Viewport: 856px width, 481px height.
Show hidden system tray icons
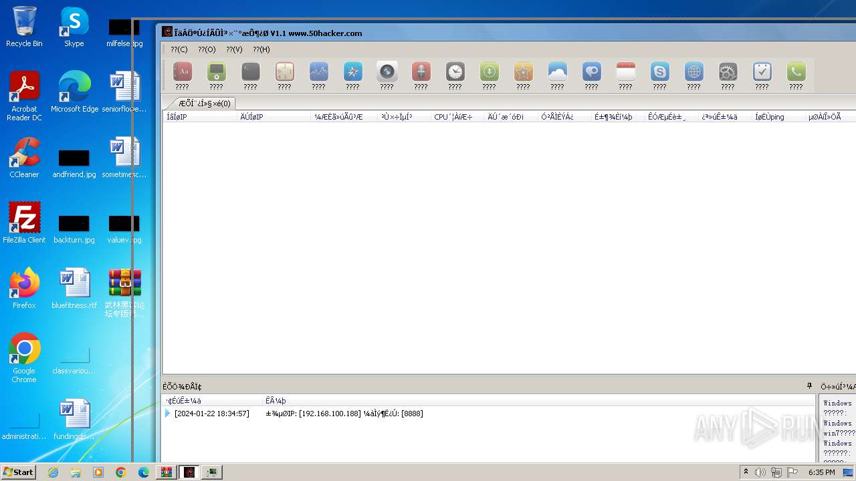746,472
